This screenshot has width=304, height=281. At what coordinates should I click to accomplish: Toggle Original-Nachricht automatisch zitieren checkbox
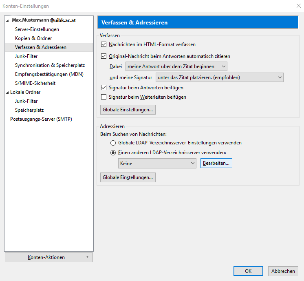pyautogui.click(x=104, y=56)
